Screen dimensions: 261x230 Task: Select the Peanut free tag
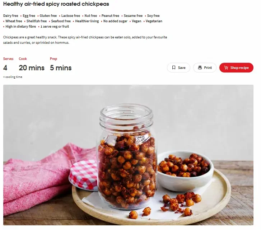coord(110,16)
